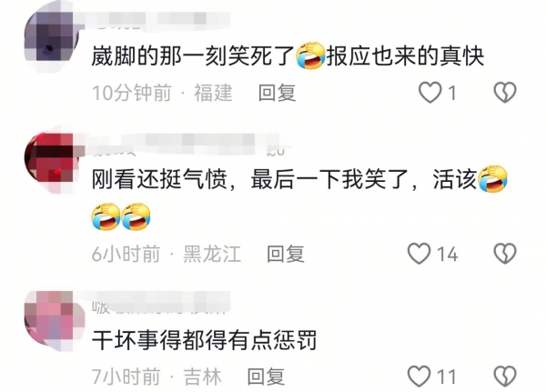The image size is (546, 392).
Task: Like the Jilin comment with 11 likes
Action: click(x=419, y=377)
